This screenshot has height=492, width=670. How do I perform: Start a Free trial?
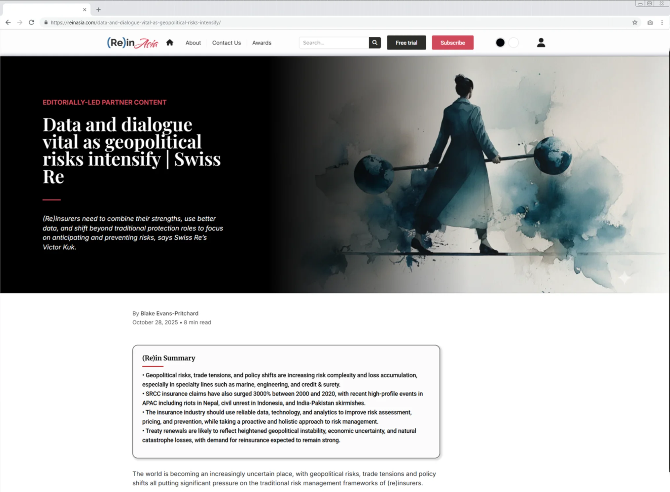click(406, 43)
